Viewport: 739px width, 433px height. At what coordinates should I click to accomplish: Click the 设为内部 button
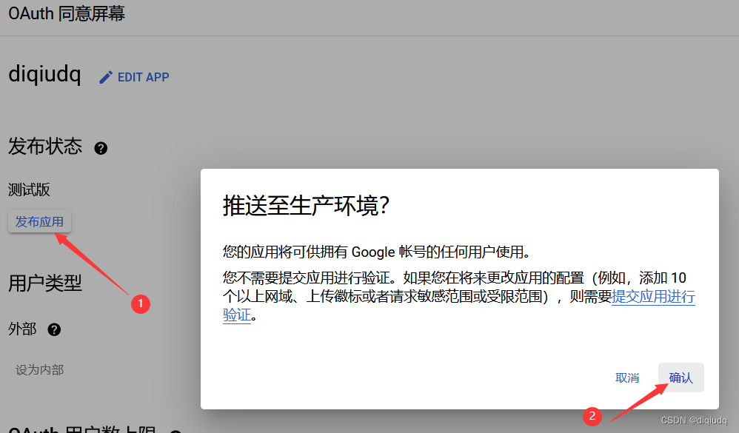click(x=39, y=370)
